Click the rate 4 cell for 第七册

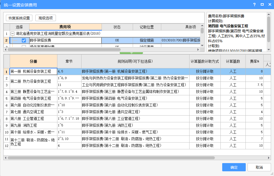254,112
